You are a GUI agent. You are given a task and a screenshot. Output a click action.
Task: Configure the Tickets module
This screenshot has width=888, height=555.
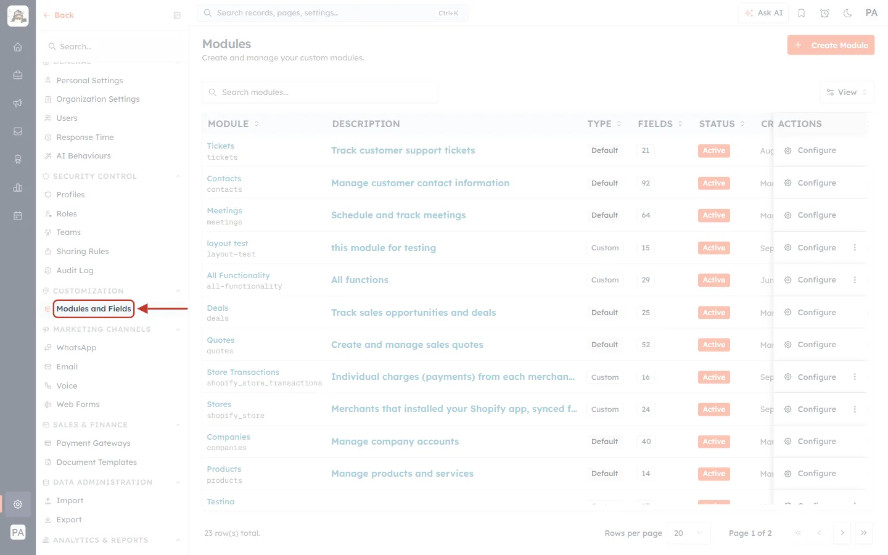(810, 150)
